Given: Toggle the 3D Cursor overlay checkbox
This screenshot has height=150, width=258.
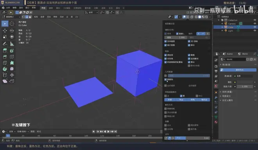Looking at the screenshot, I should (189, 41).
